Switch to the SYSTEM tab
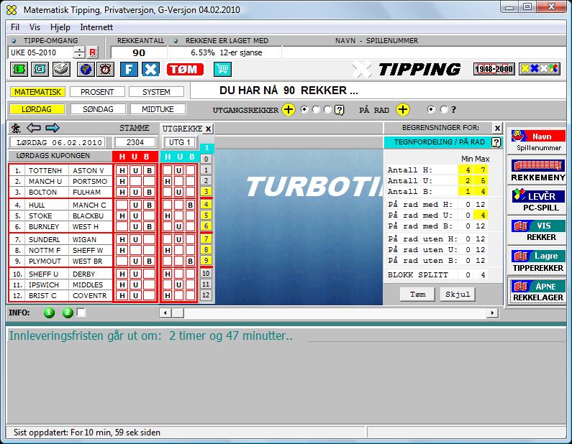572x444 pixels. [156, 92]
